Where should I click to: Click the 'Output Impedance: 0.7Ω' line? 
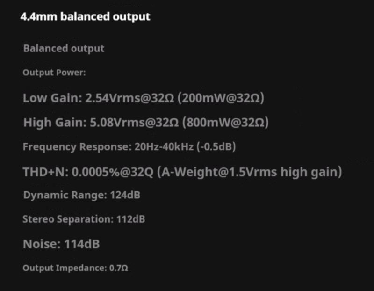[x=75, y=268]
